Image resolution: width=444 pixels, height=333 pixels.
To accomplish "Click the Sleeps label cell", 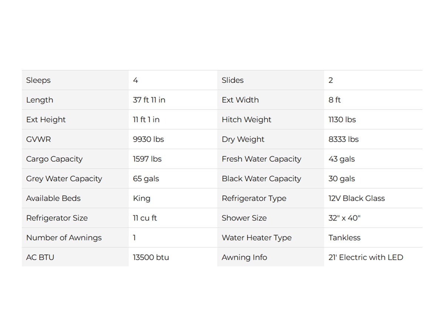I will point(75,80).
